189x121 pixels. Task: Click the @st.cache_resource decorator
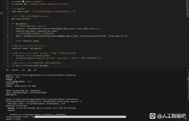tap(21, 19)
